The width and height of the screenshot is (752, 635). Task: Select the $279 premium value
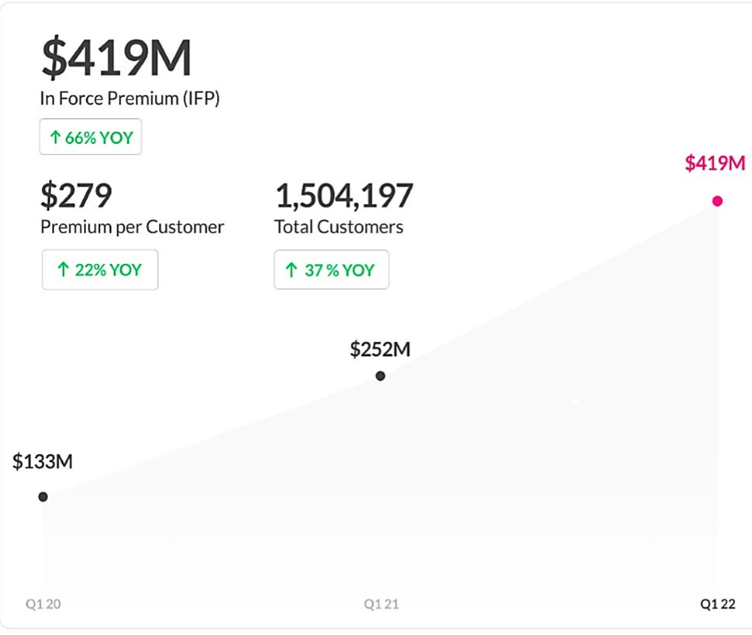76,196
